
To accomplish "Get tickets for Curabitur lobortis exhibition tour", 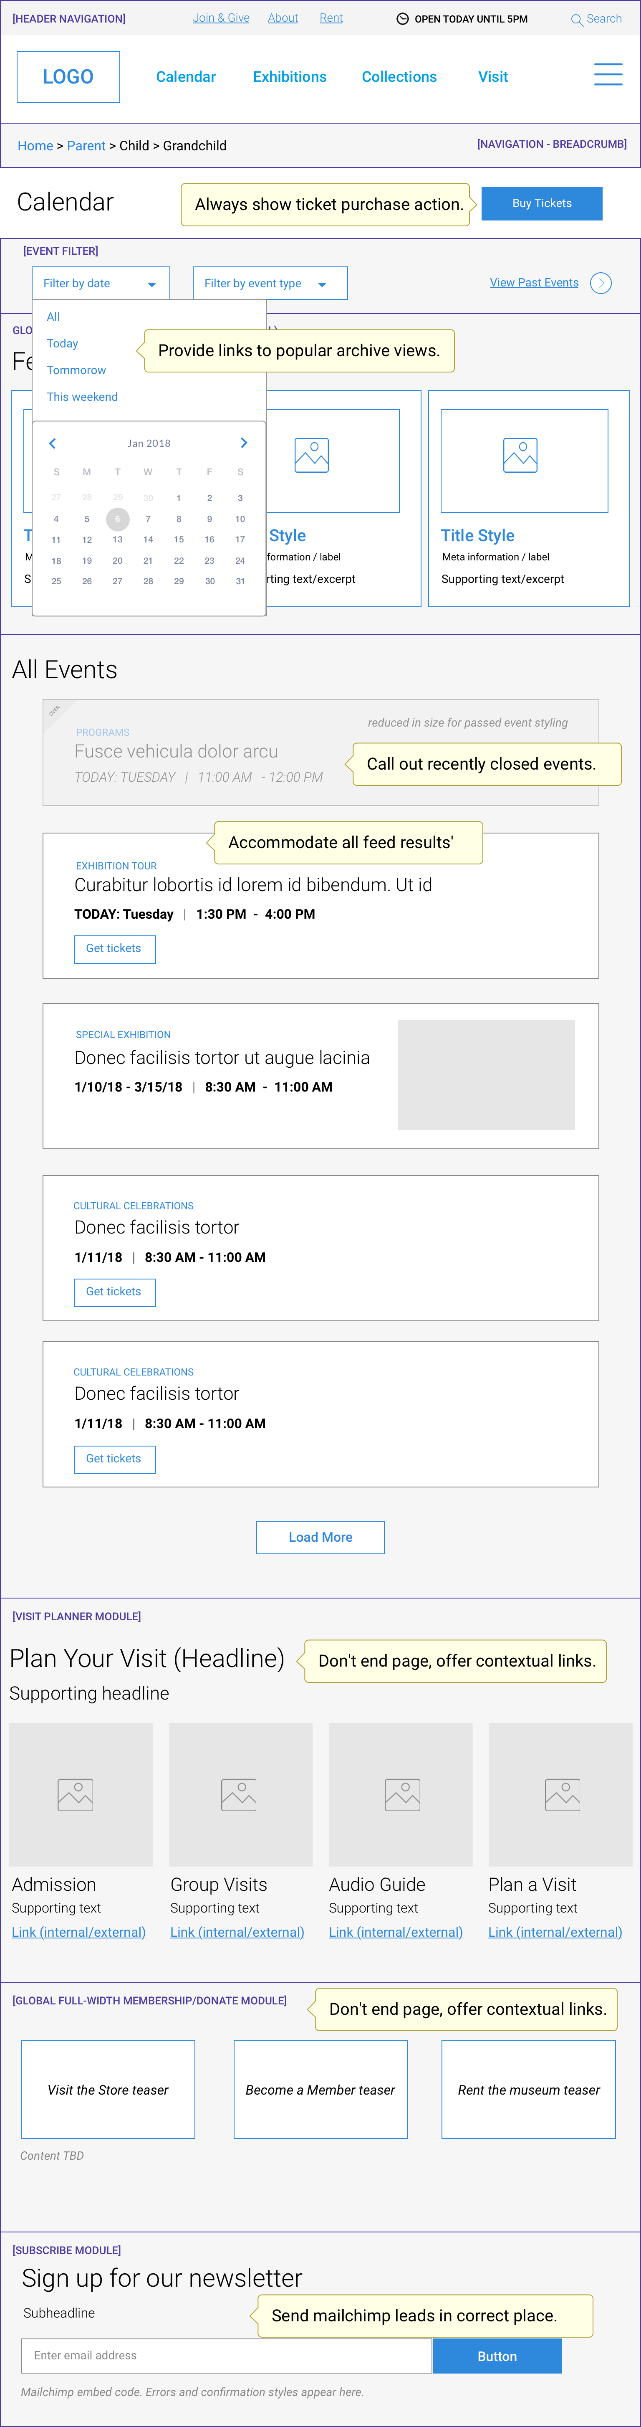I will (x=115, y=949).
